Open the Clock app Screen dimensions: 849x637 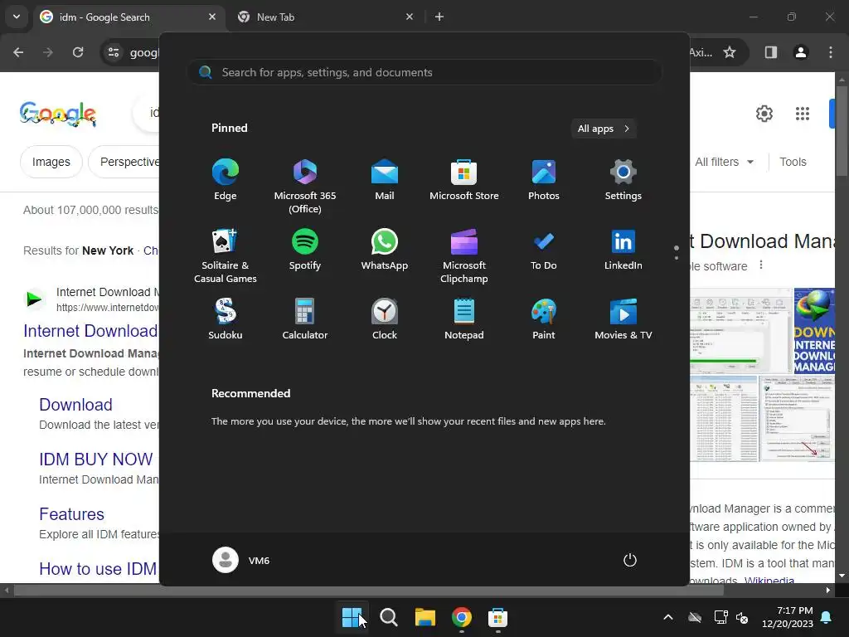point(385,319)
